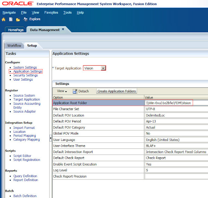
Task: Open Source Accounting Entity link
Action: 27,105
